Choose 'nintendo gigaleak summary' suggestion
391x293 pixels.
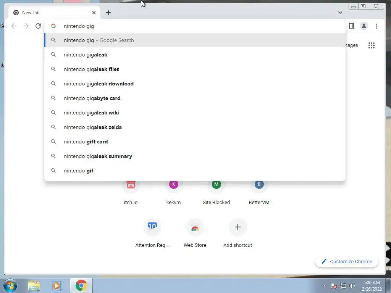[195, 156]
